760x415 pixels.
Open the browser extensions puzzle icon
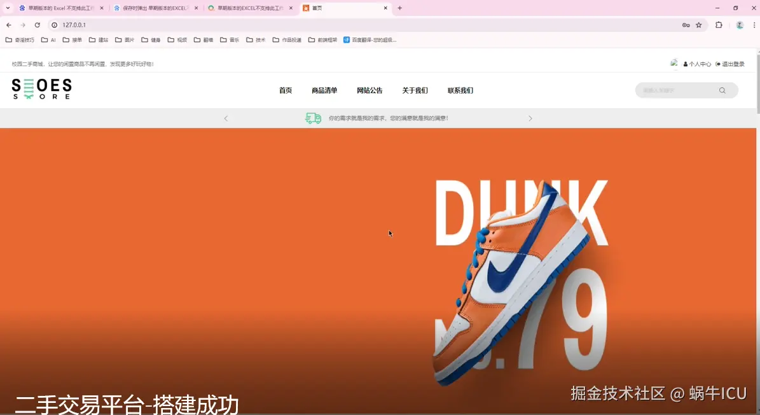(x=719, y=25)
